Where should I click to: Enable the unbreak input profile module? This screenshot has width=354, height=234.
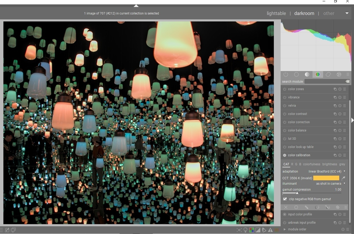pyautogui.click(x=285, y=223)
